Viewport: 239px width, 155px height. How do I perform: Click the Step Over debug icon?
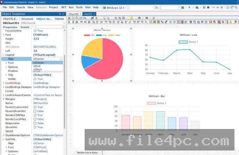218,7
